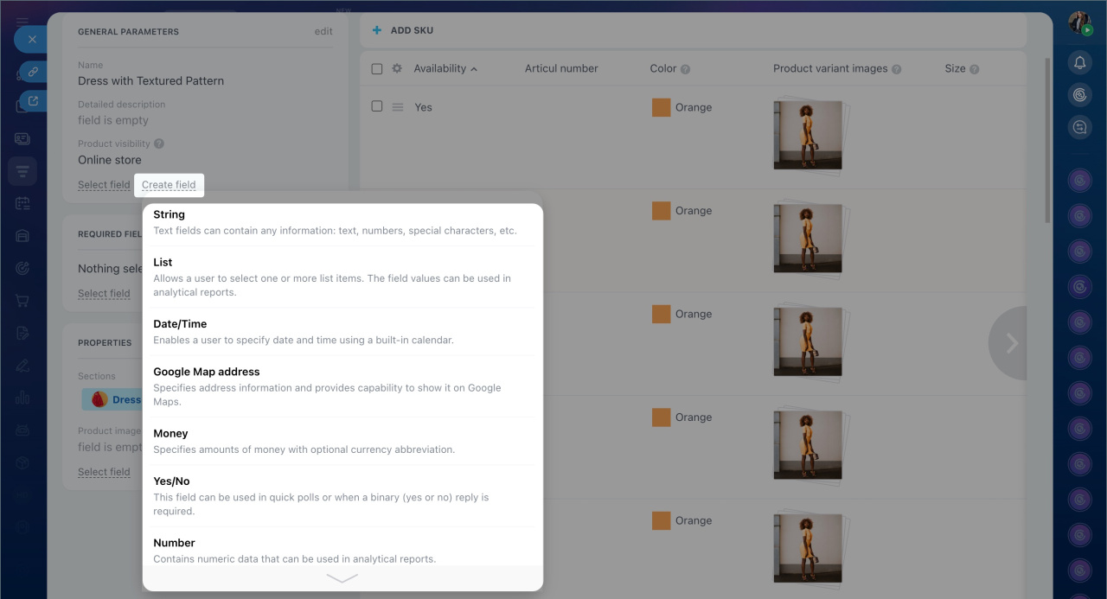The image size is (1107, 599).
Task: Click the plus icon beside Add SKU
Action: pyautogui.click(x=376, y=30)
